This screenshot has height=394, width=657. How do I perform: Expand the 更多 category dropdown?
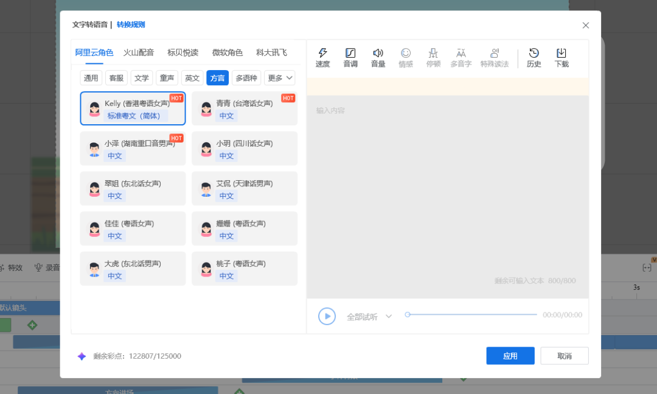click(x=279, y=78)
